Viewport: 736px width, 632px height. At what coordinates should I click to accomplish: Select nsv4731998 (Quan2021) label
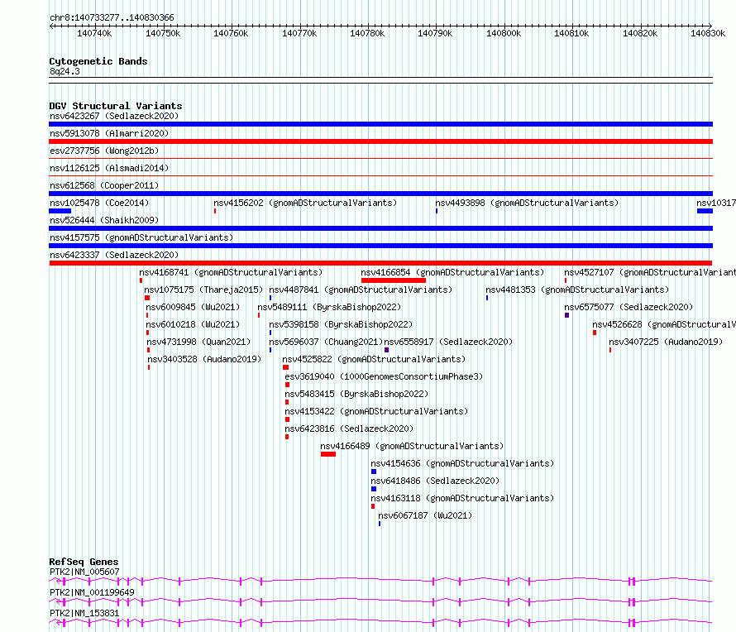198,342
